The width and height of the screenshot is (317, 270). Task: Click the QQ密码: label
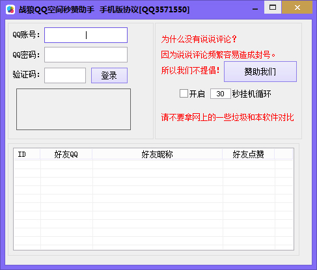click(26, 55)
